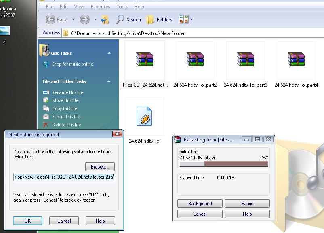Open the Favorites menu
Image resolution: width=324 pixels, height=233 pixels.
click(101, 7)
